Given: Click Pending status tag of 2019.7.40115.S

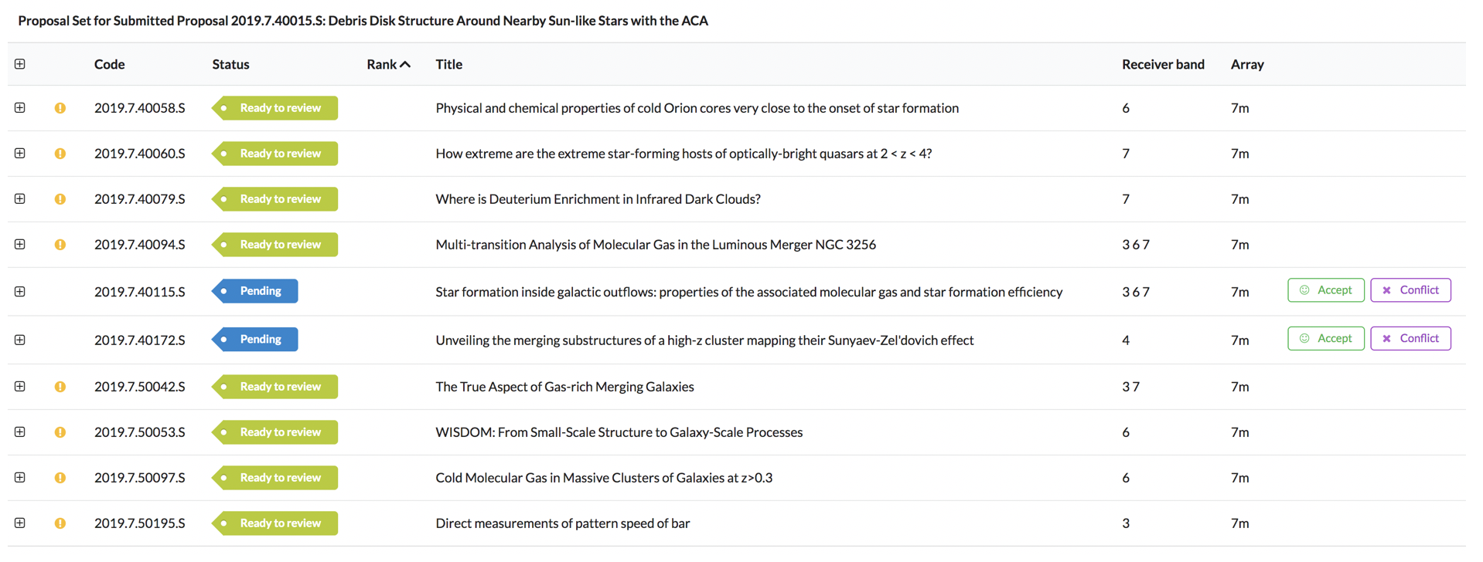Looking at the screenshot, I should [255, 291].
